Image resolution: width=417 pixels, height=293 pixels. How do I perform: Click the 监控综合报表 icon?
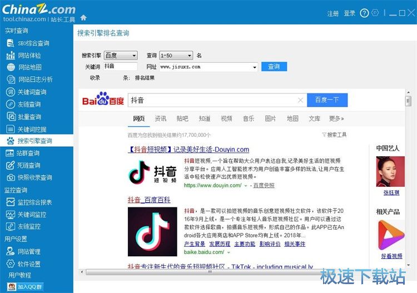click(11, 202)
